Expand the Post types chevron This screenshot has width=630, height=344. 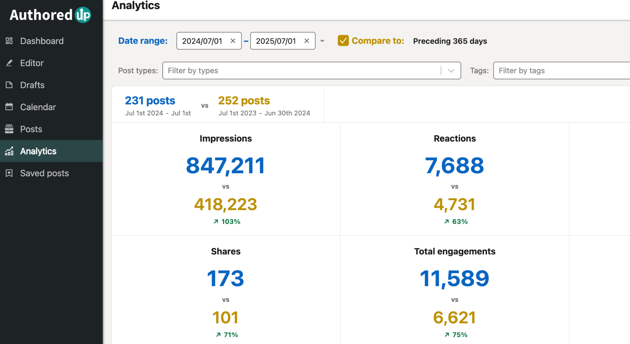pos(451,71)
